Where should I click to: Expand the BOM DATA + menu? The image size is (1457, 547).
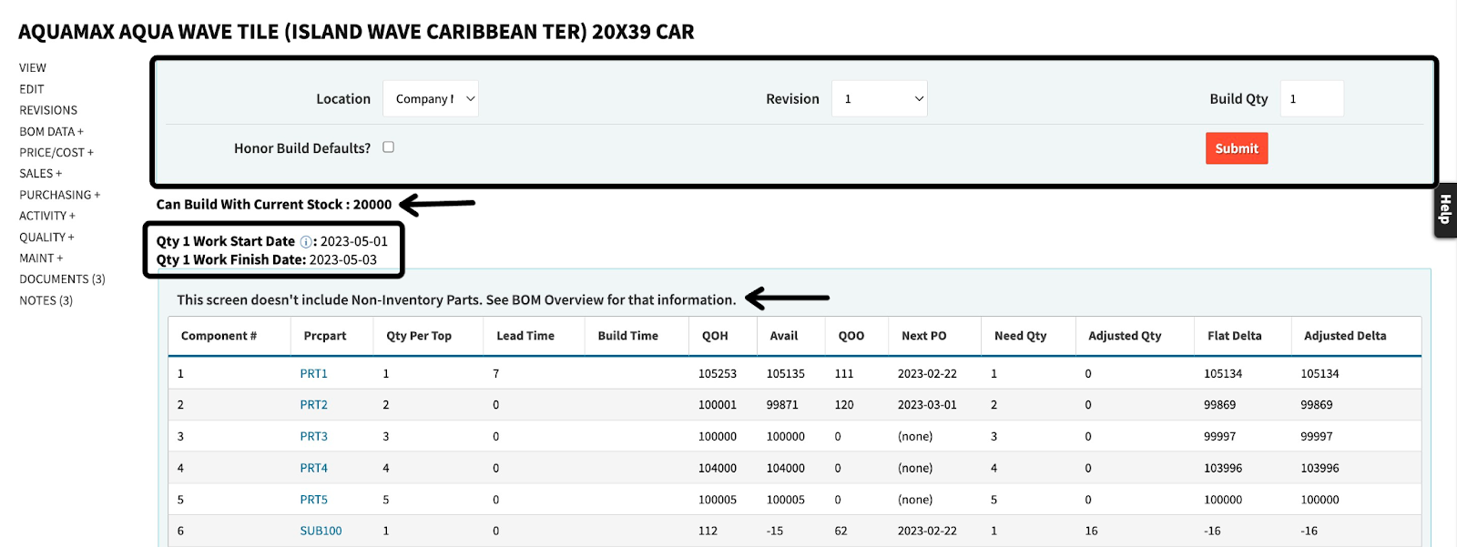[51, 132]
